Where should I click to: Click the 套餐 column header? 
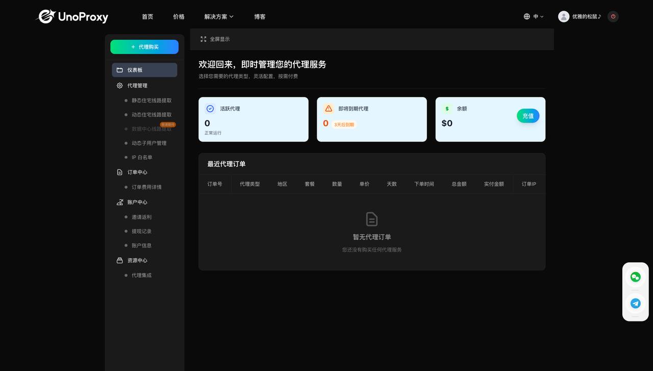pyautogui.click(x=310, y=184)
